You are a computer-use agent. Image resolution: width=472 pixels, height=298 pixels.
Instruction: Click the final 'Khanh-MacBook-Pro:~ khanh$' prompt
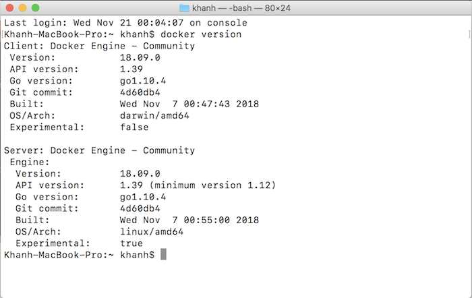(79, 255)
